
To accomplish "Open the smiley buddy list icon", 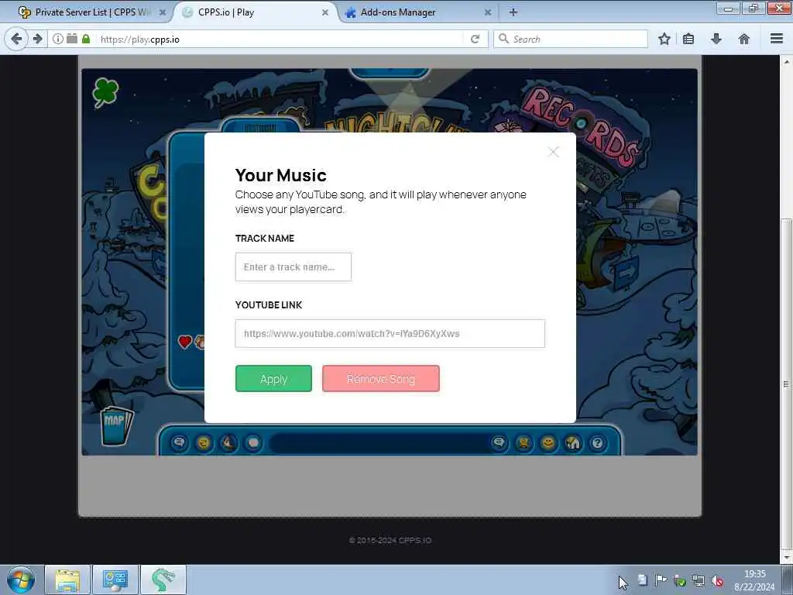I will (548, 443).
